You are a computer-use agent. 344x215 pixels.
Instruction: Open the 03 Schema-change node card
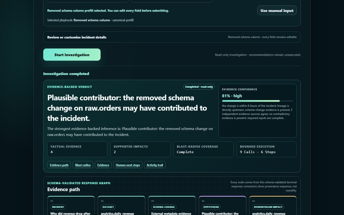tap(172, 206)
